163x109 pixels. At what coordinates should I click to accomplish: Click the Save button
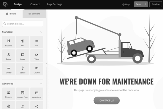(x=138, y=4)
